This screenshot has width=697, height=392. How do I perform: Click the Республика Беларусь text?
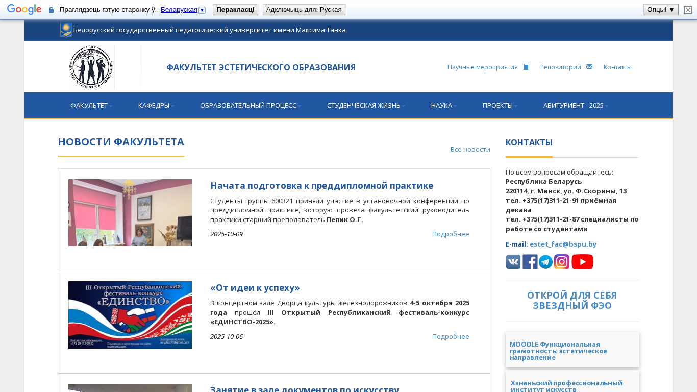pyautogui.click(x=544, y=181)
